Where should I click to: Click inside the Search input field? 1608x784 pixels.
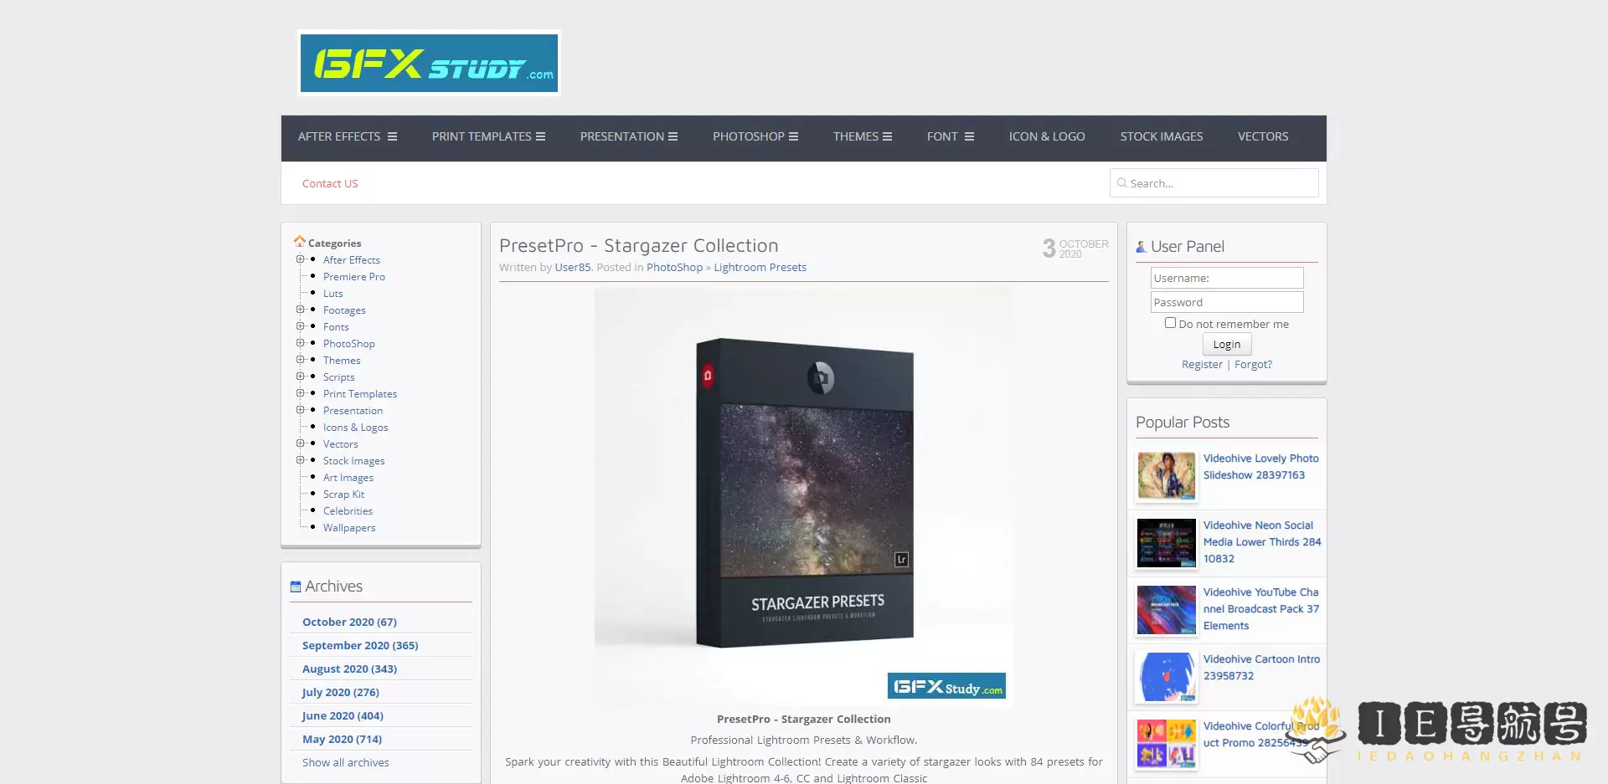[1214, 182]
